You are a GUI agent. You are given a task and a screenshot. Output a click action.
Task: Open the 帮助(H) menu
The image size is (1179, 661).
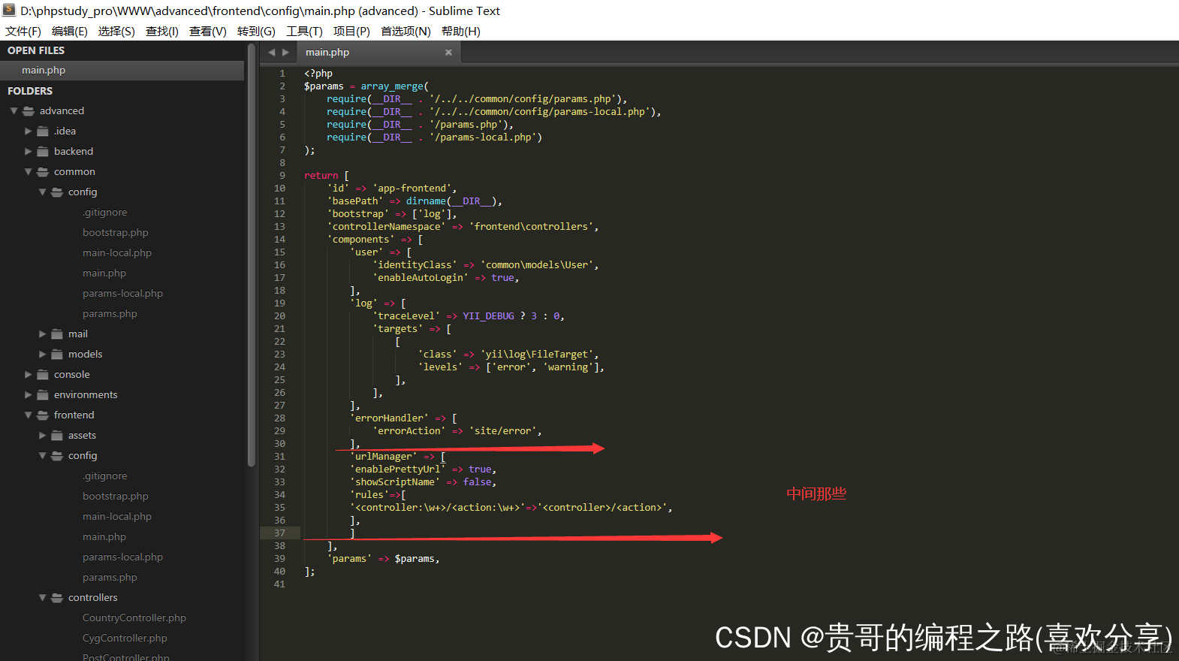(461, 31)
